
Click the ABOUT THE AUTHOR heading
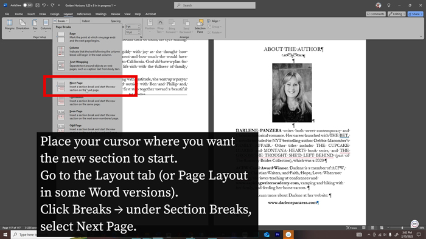point(292,49)
